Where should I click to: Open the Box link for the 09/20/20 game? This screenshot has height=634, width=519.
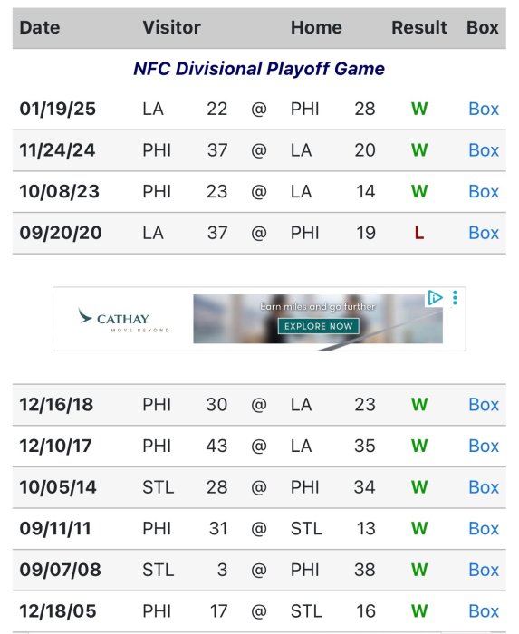(484, 233)
